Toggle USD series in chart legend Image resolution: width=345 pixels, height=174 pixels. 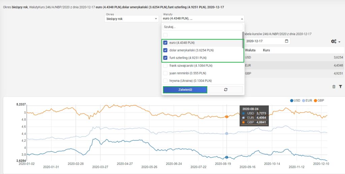pos(296,101)
